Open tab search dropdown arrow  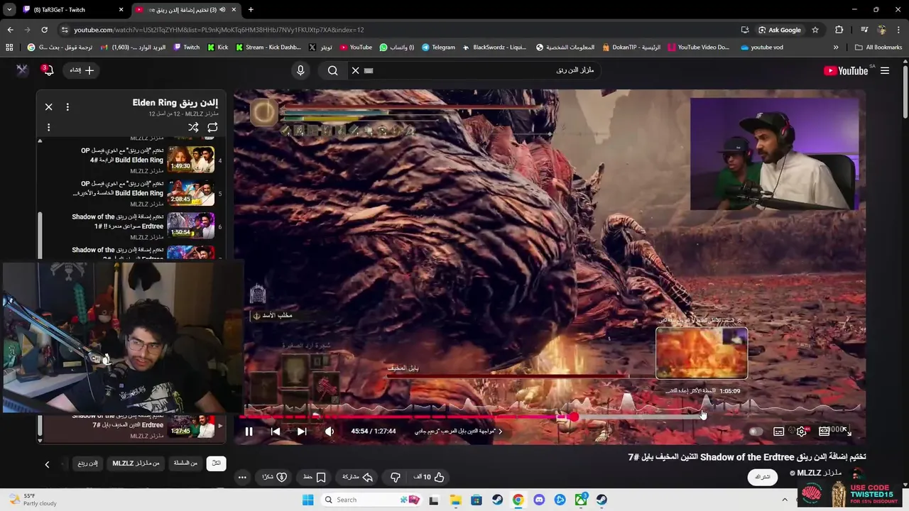click(9, 10)
